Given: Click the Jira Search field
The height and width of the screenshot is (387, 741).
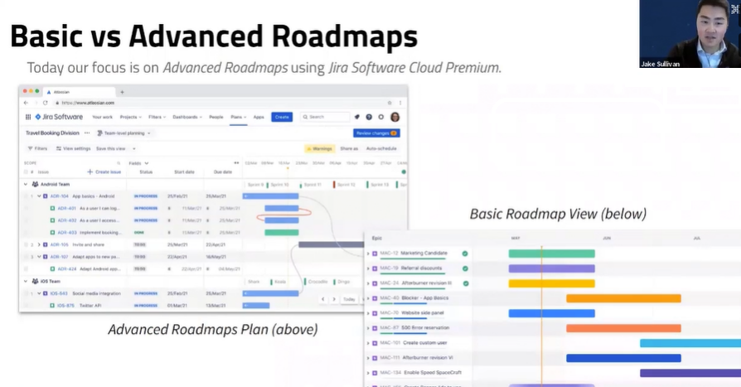Looking at the screenshot, I should tap(325, 117).
